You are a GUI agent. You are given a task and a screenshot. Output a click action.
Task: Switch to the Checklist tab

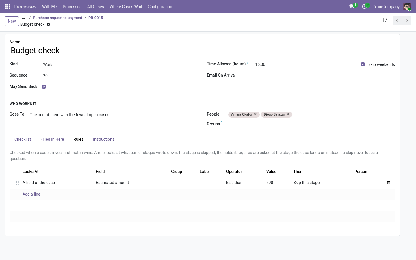pos(23,139)
